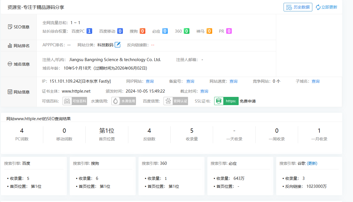Click the green 360 weight badge
353x202 pixels.
pyautogui.click(x=186, y=31)
